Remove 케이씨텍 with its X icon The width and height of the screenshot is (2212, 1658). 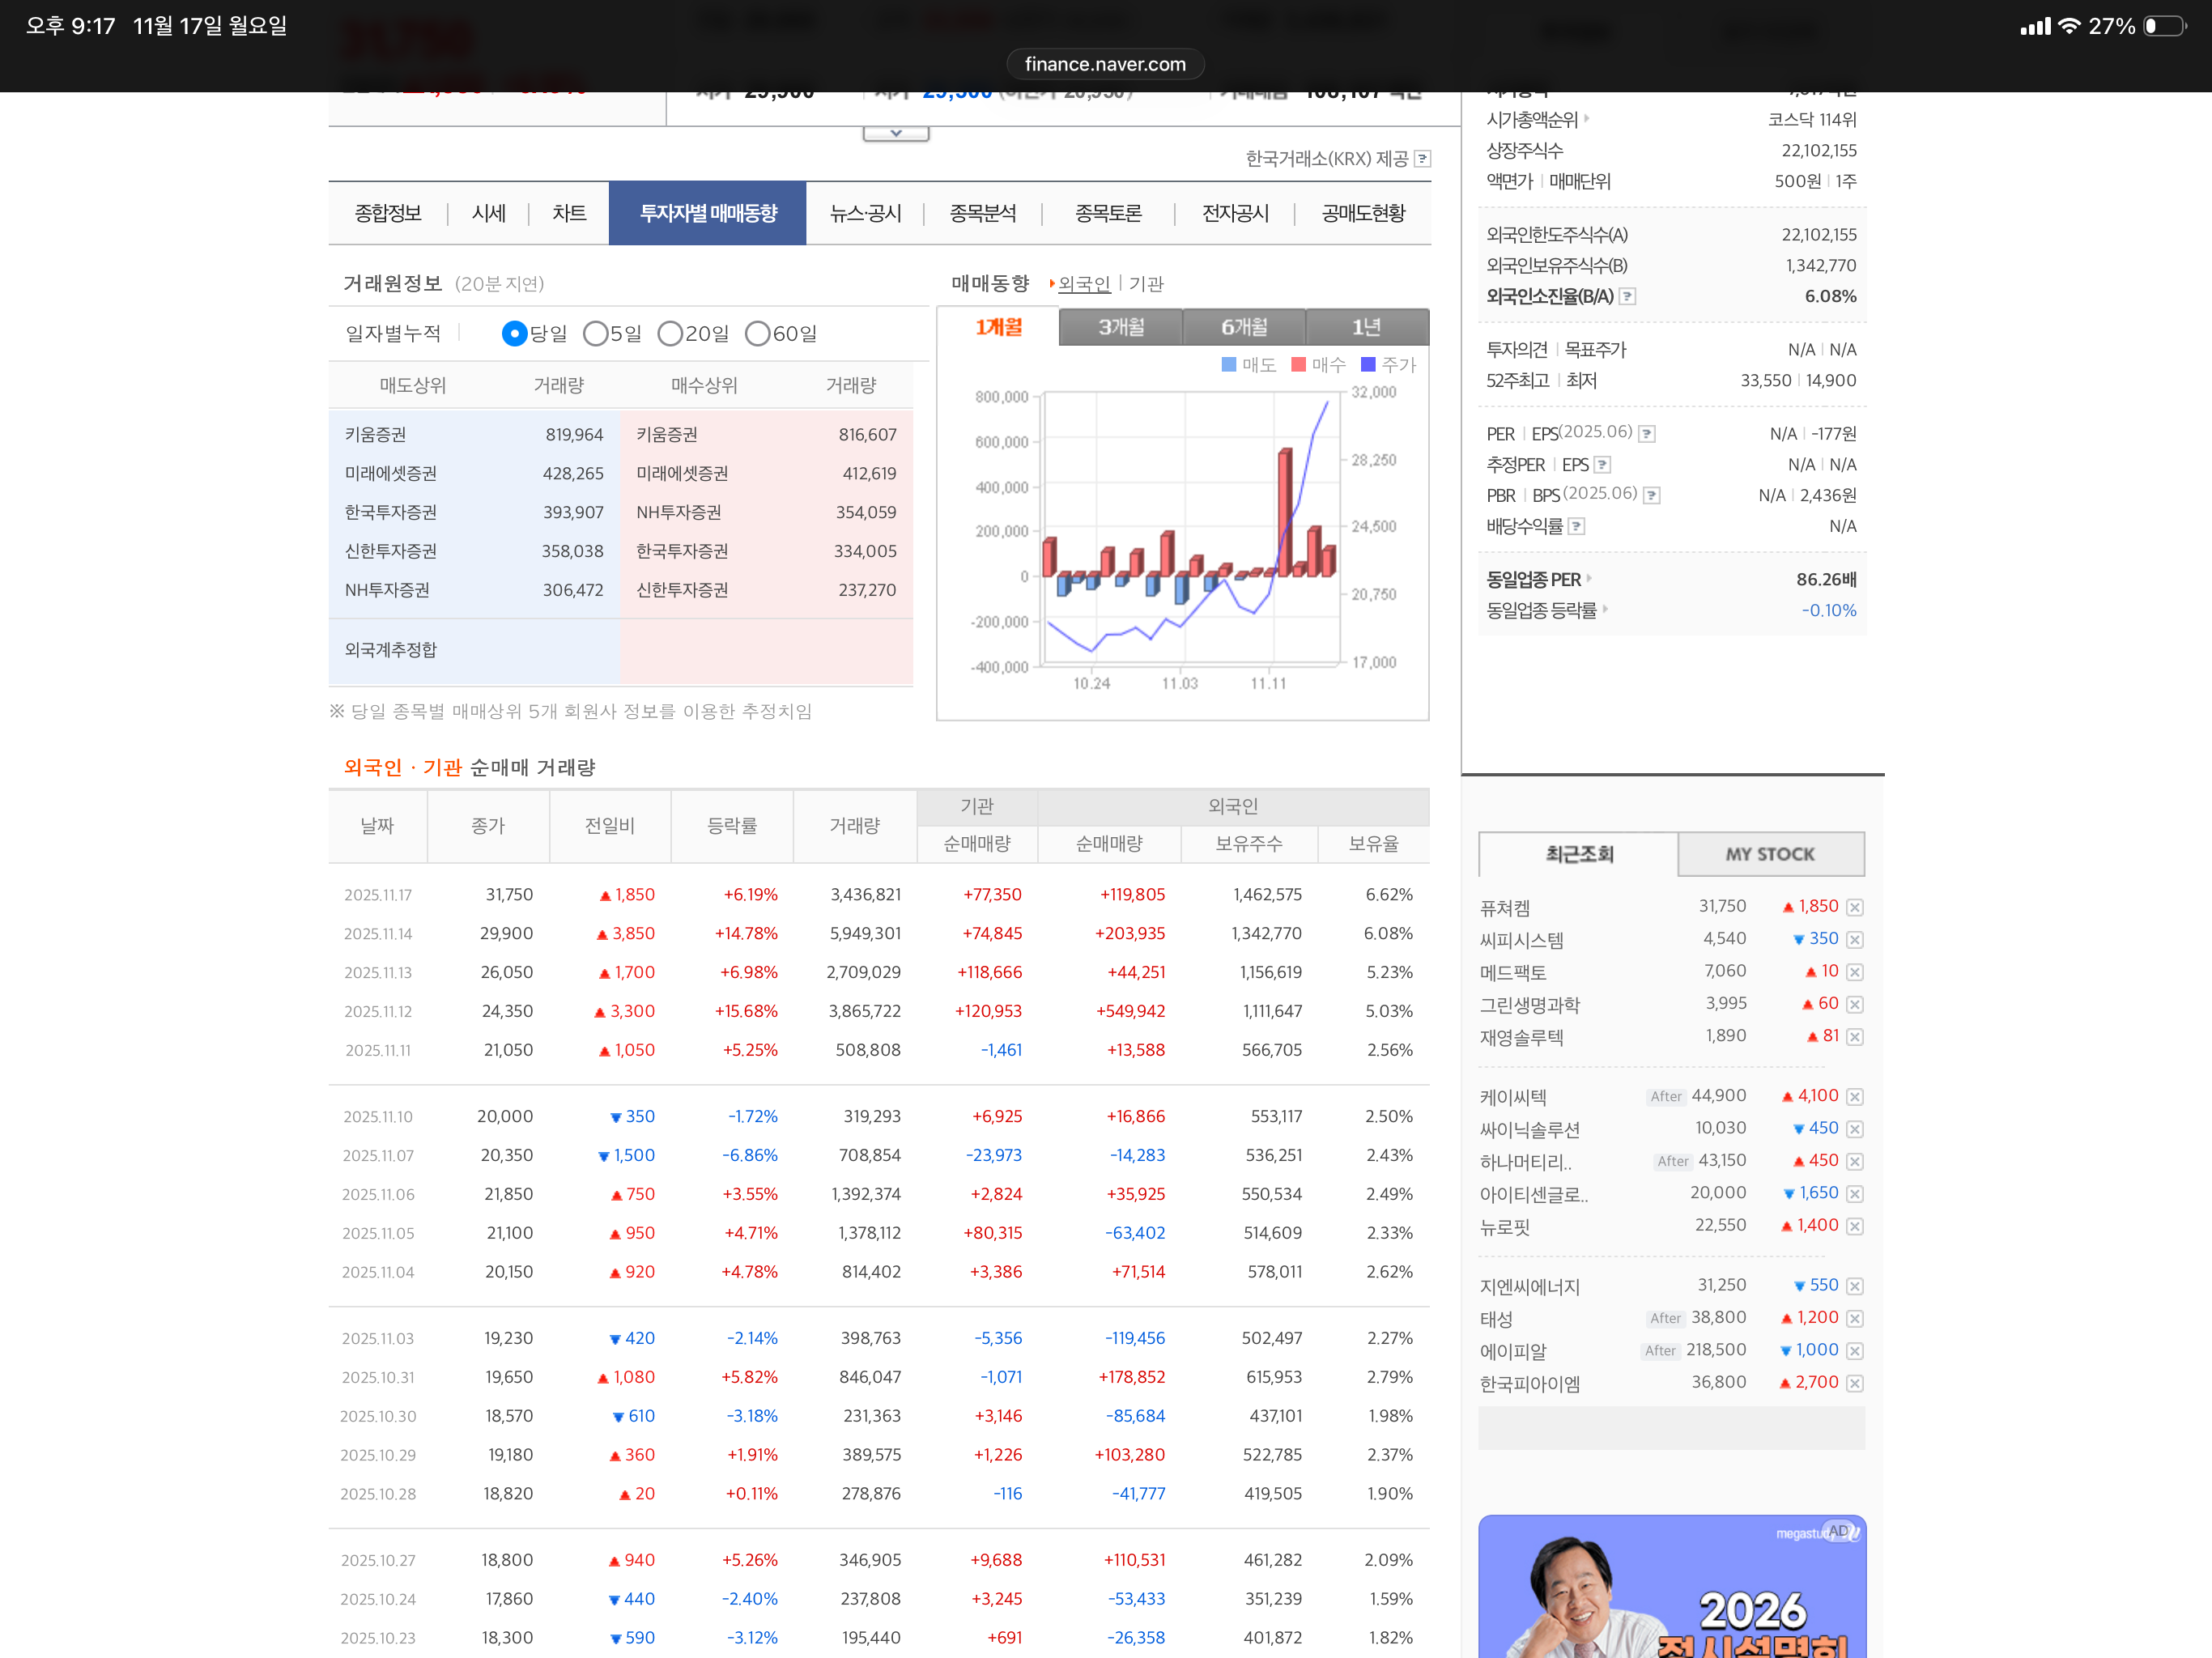click(x=1854, y=1097)
